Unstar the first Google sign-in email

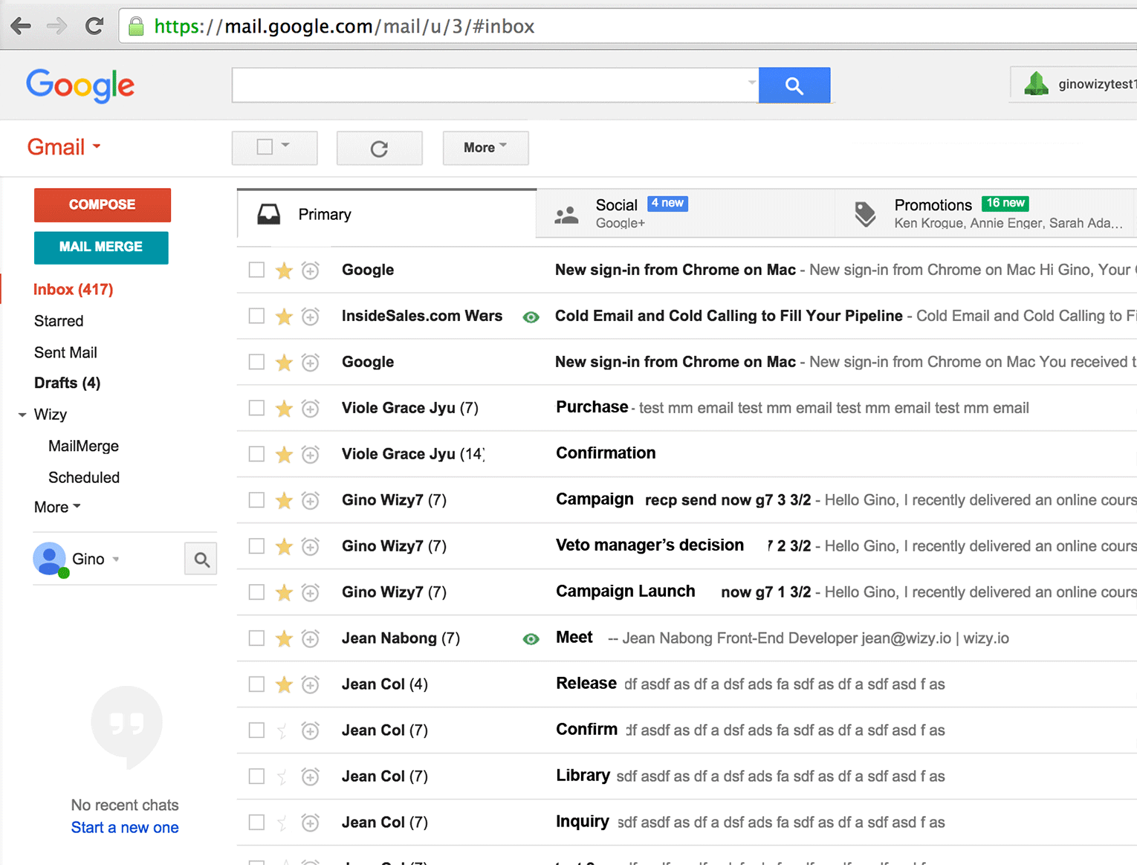coord(283,270)
